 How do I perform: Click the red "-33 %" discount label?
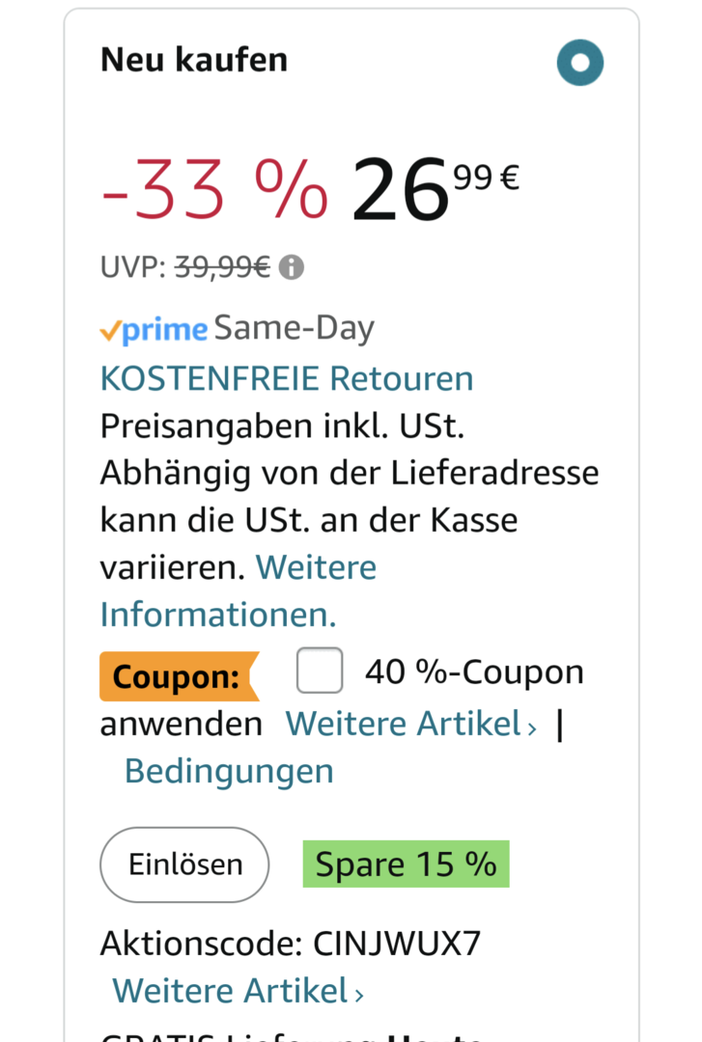pos(214,189)
